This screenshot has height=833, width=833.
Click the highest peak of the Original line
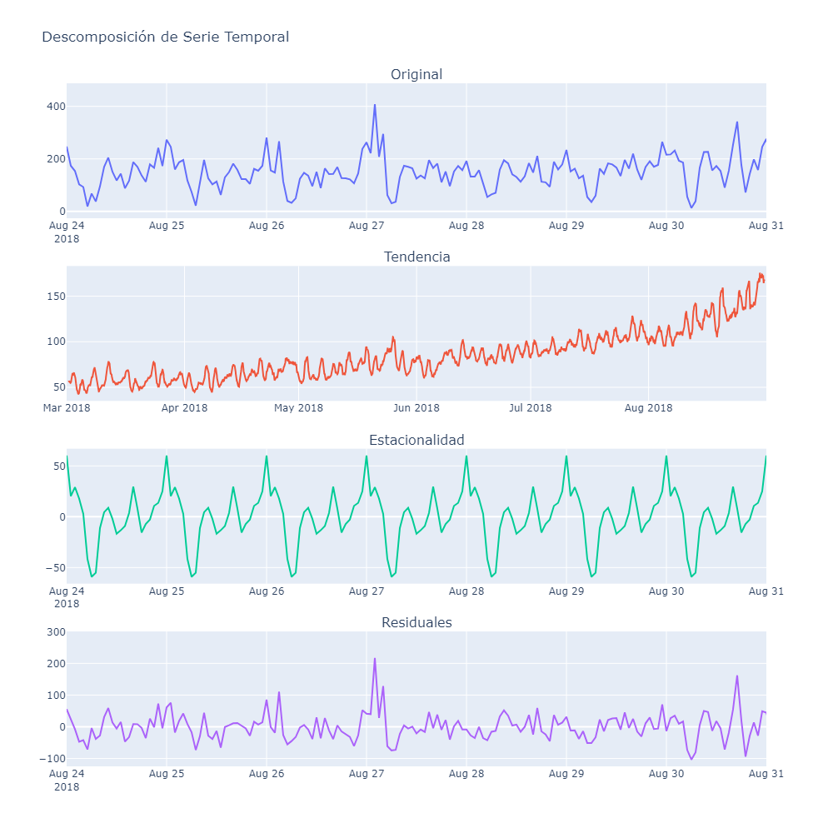click(x=375, y=105)
